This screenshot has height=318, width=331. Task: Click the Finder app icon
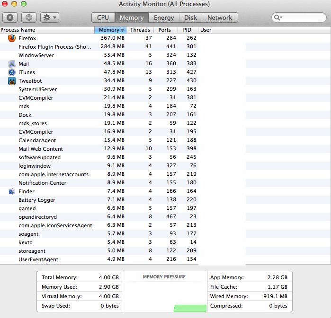click(x=12, y=191)
